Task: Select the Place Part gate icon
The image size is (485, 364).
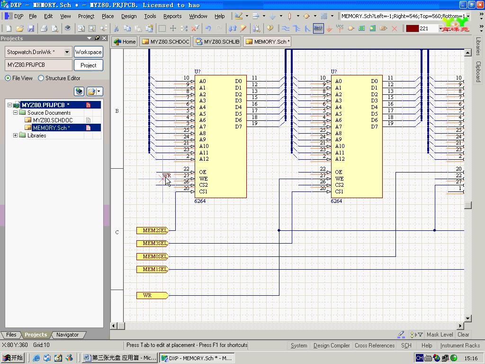Action: pyautogui.click(x=351, y=28)
